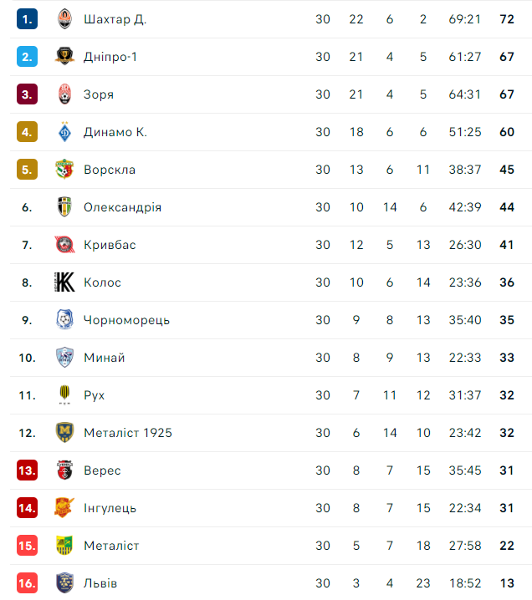Viewport: 532px width, 600px height.
Task: Open the Верес team link
Action: 102,470
